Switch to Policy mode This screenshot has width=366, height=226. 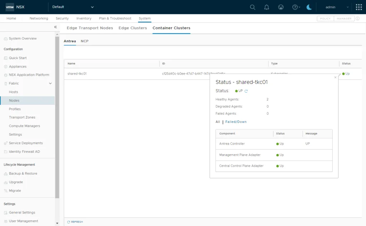coord(325,19)
